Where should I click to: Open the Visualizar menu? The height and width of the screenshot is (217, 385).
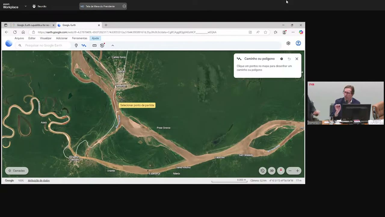tap(46, 38)
